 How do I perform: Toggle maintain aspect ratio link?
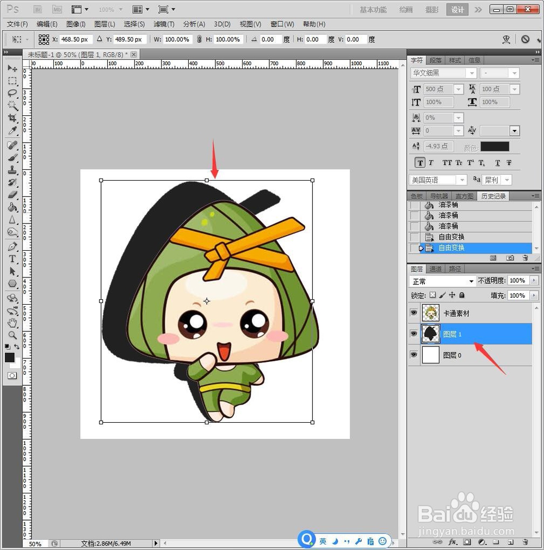click(x=199, y=39)
